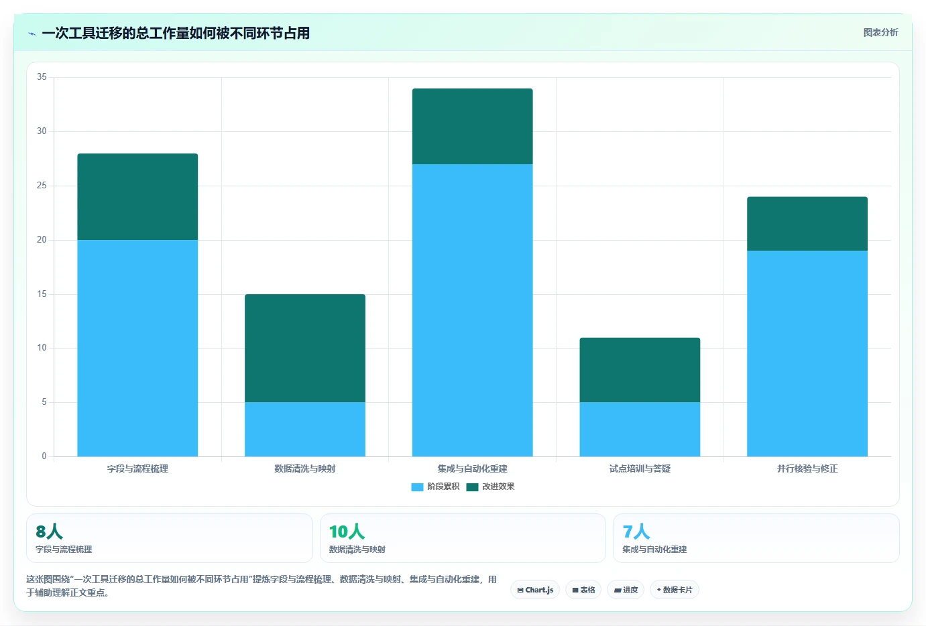Click the y-axis value 20
Image resolution: width=926 pixels, height=626 pixels.
click(42, 240)
